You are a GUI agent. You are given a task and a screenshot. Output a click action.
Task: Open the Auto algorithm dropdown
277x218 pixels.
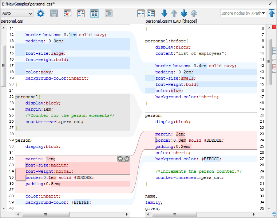tap(17, 14)
